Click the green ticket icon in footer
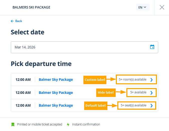 [x=13, y=124]
